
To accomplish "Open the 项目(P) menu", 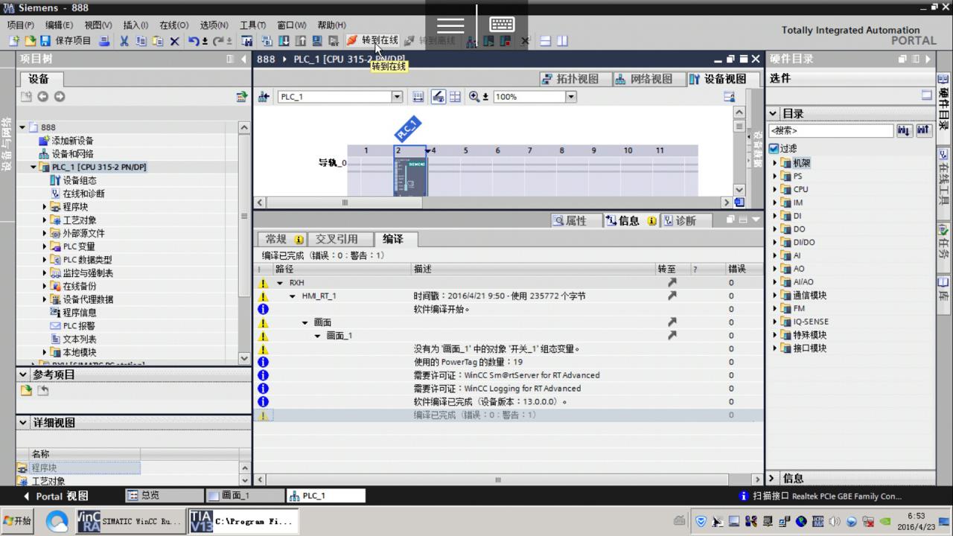I will (21, 25).
